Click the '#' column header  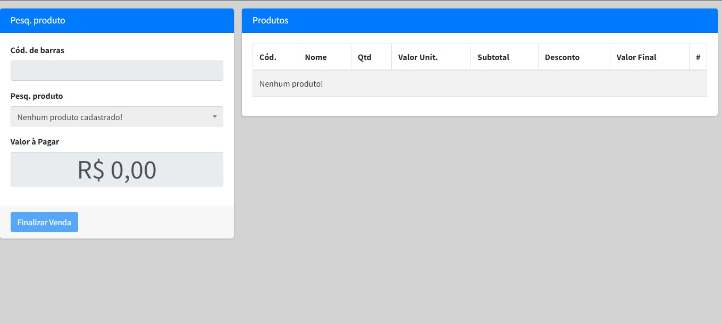pos(698,57)
